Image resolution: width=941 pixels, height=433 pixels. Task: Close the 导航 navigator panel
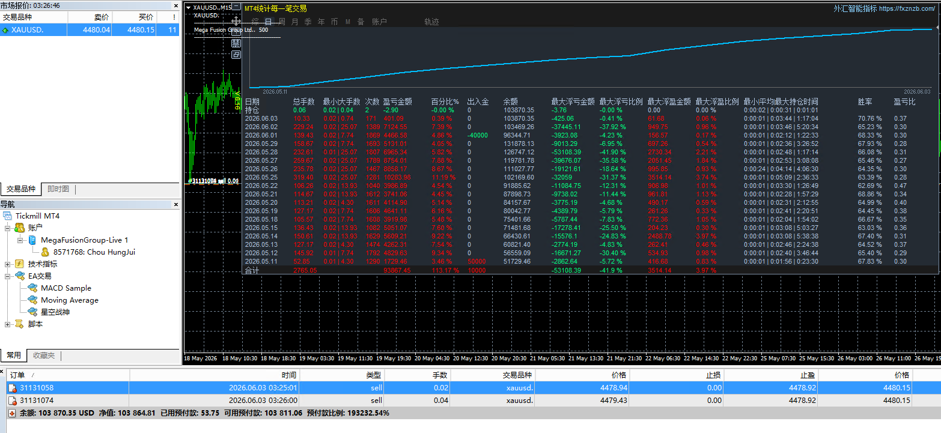click(x=176, y=205)
